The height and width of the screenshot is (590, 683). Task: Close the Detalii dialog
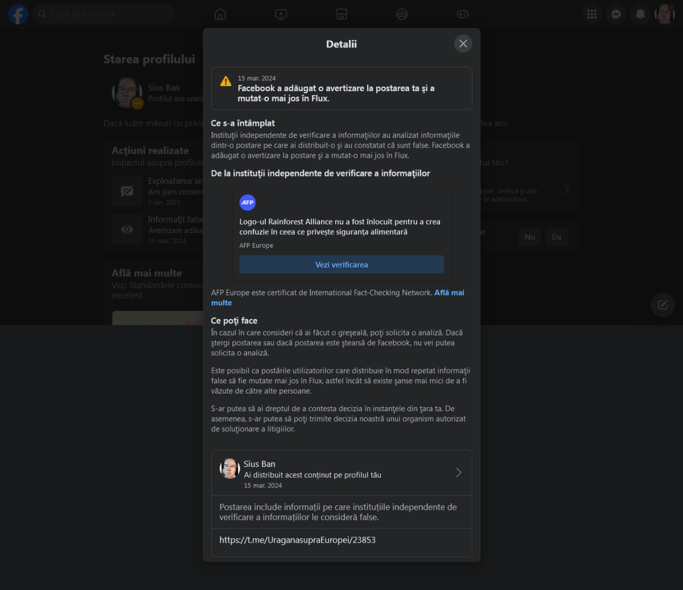tap(463, 44)
